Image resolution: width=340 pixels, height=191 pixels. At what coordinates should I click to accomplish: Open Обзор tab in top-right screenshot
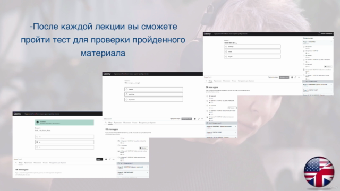(x=210, y=81)
